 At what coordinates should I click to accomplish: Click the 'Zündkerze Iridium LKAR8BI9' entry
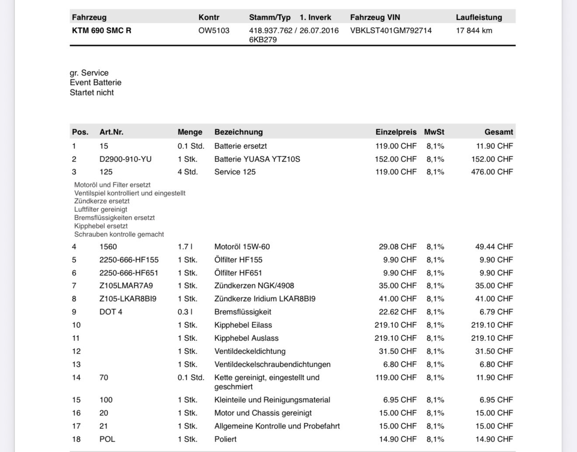click(x=265, y=299)
